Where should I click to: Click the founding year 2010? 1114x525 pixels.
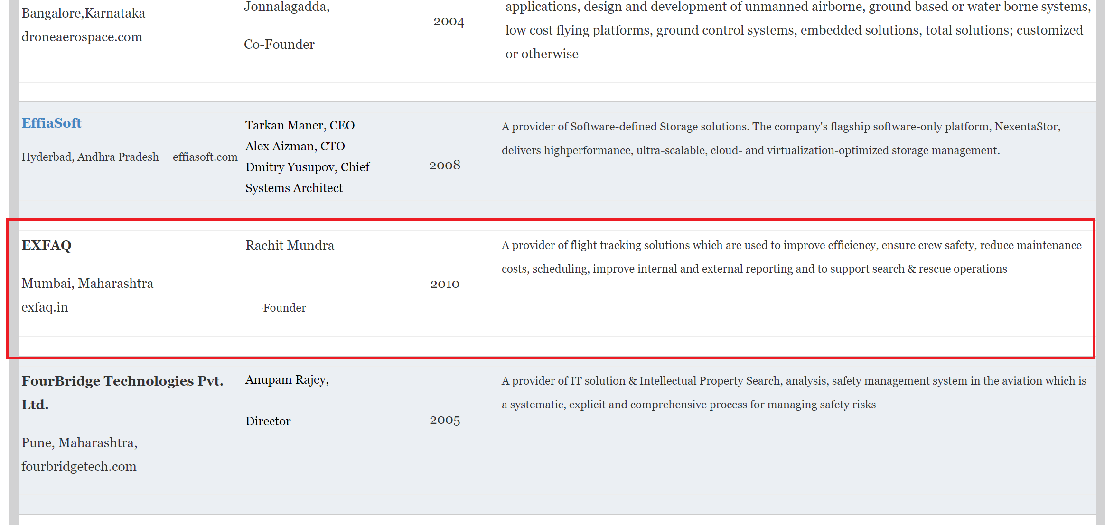(x=444, y=284)
